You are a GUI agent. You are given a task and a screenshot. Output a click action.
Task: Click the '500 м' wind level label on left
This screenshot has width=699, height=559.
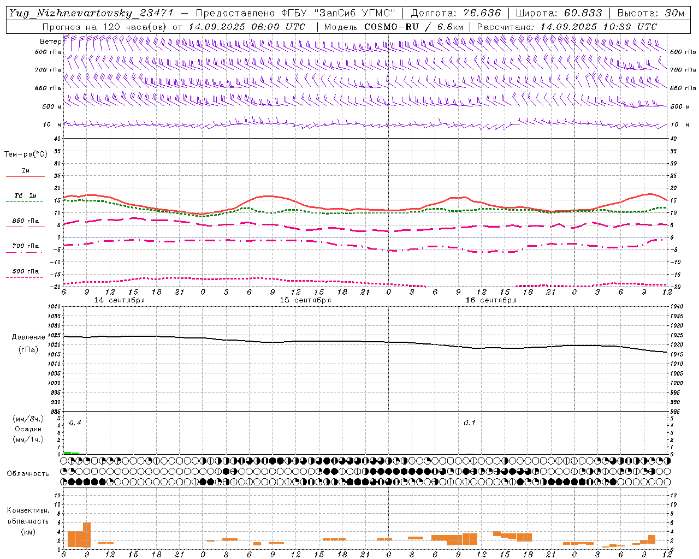click(x=51, y=106)
